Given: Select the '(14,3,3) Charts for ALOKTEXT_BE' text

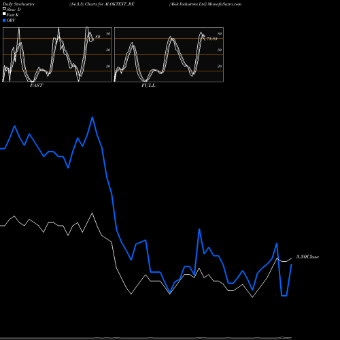Looking at the screenshot, I should click(x=102, y=4).
